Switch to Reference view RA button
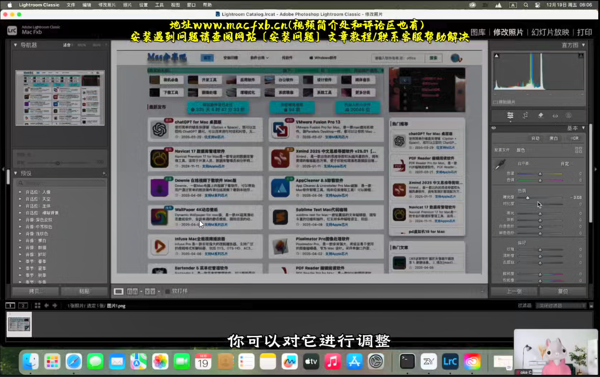This screenshot has width=600, height=377. pos(132,292)
